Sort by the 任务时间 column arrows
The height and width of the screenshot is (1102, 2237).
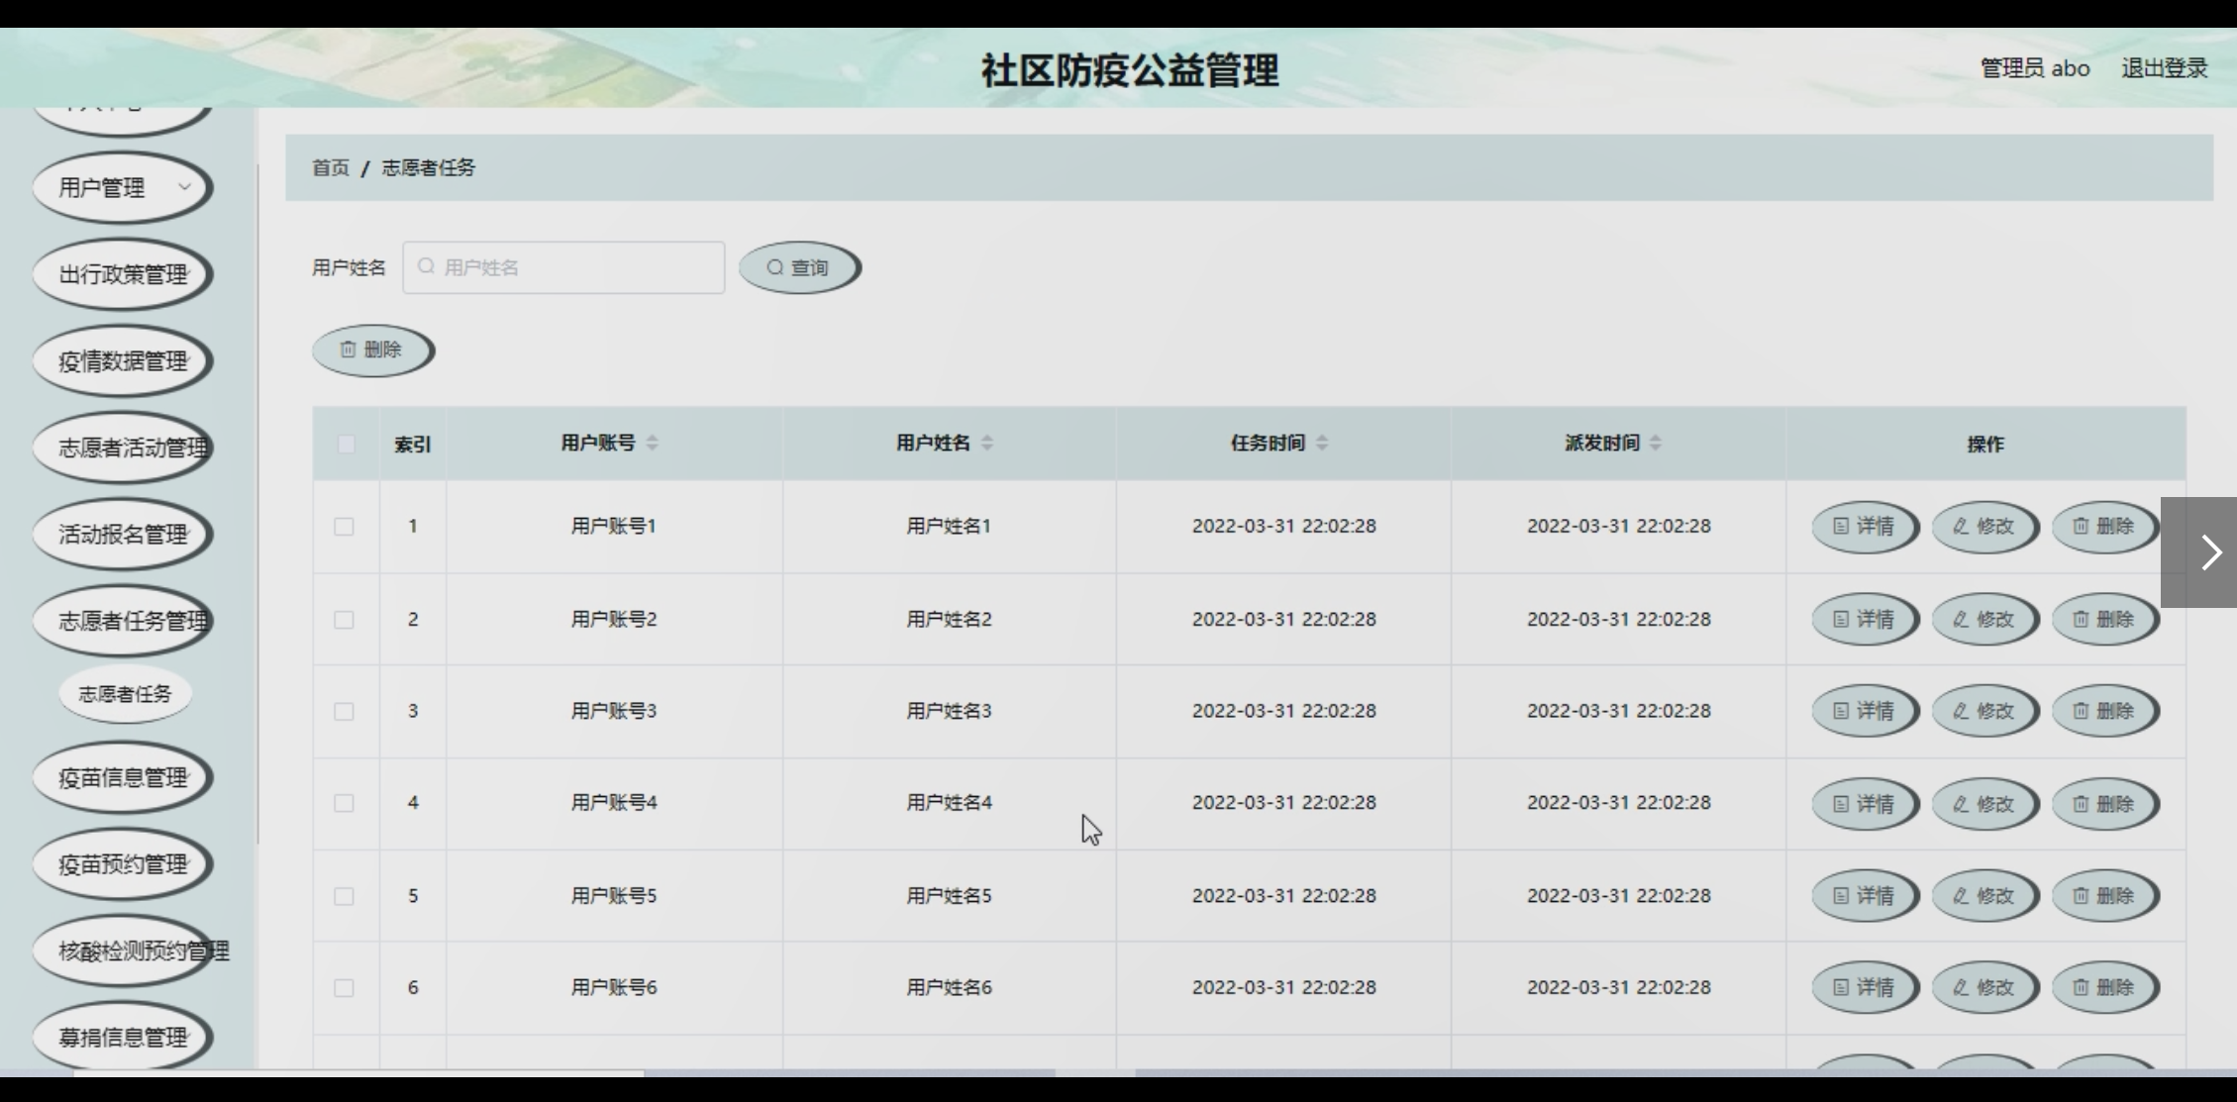(1322, 444)
